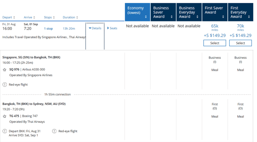Click Star Alliance icon beside SQ 976
Image resolution: width=257 pixels, height=142 pixels.
tap(4, 70)
